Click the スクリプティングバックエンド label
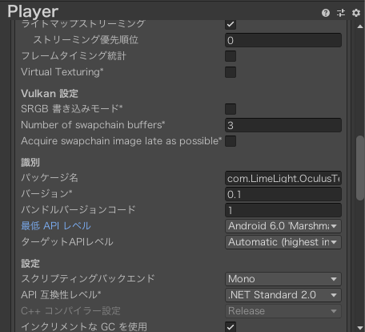365x332 pixels. click(x=88, y=279)
